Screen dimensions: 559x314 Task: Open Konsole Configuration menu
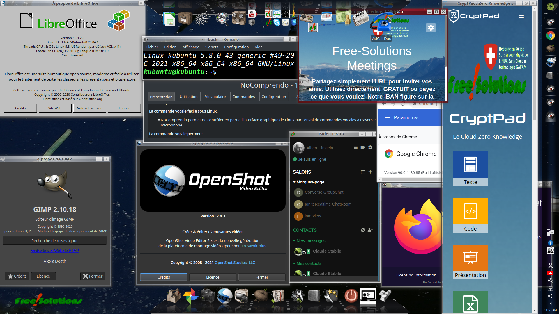[x=236, y=47]
